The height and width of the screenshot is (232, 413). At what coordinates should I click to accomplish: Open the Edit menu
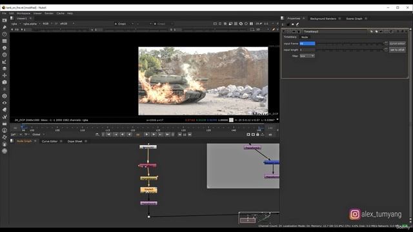[12, 13]
